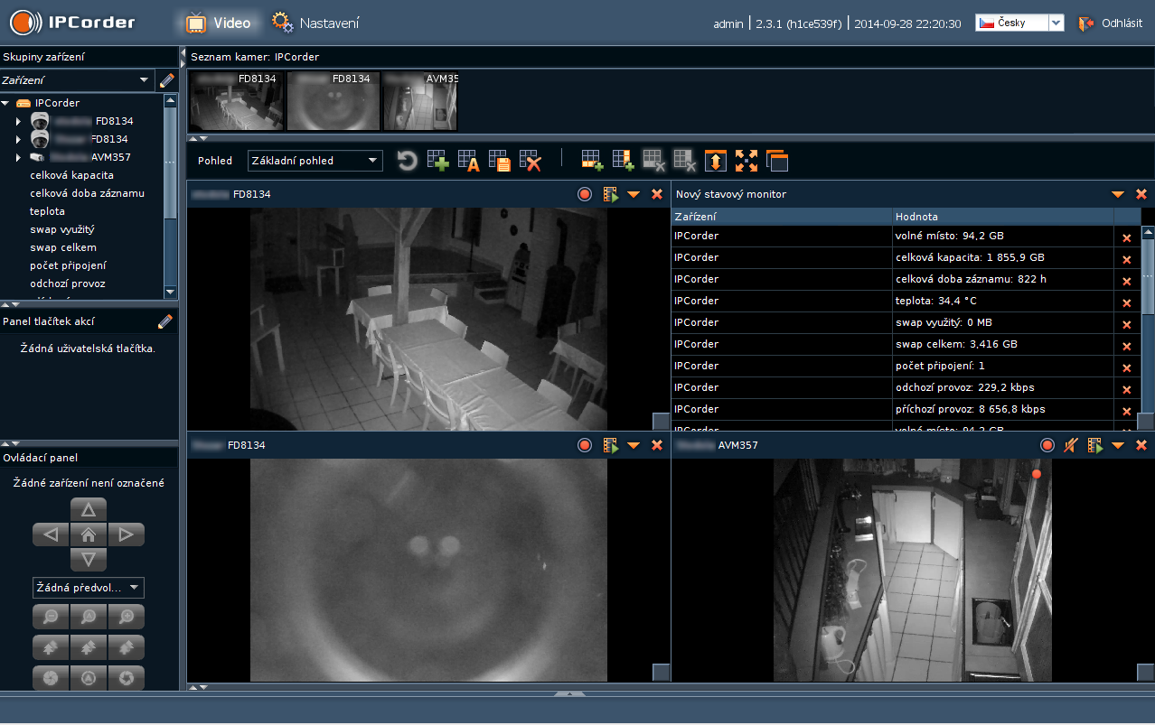Click the auto zoom magnifier button
Screen dimensions: 1155x725
pyautogui.click(x=89, y=617)
